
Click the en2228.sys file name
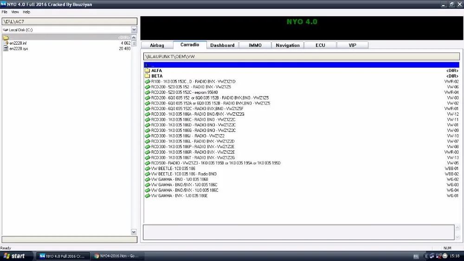tap(19, 49)
